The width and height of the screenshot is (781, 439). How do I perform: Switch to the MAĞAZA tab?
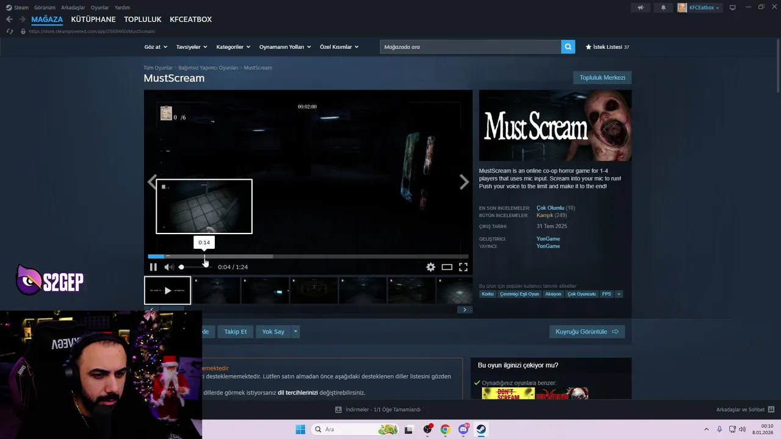[47, 20]
